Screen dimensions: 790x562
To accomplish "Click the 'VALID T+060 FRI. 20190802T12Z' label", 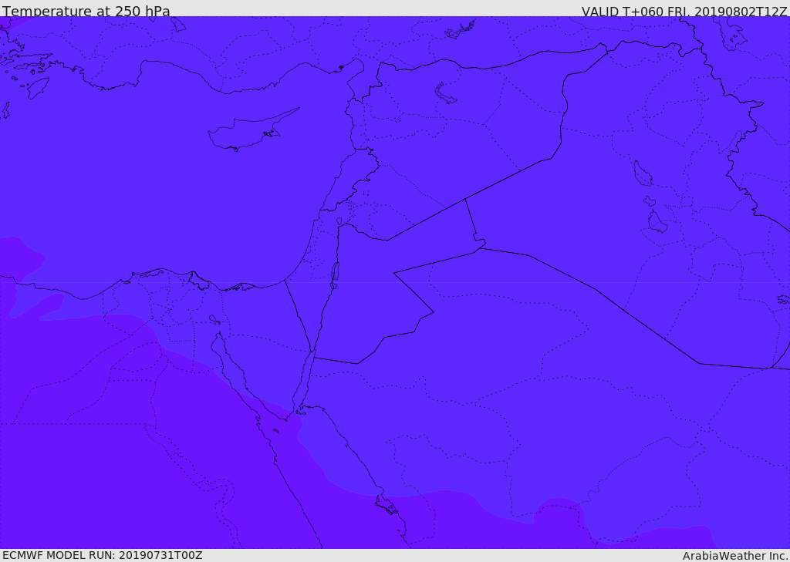I will (684, 11).
